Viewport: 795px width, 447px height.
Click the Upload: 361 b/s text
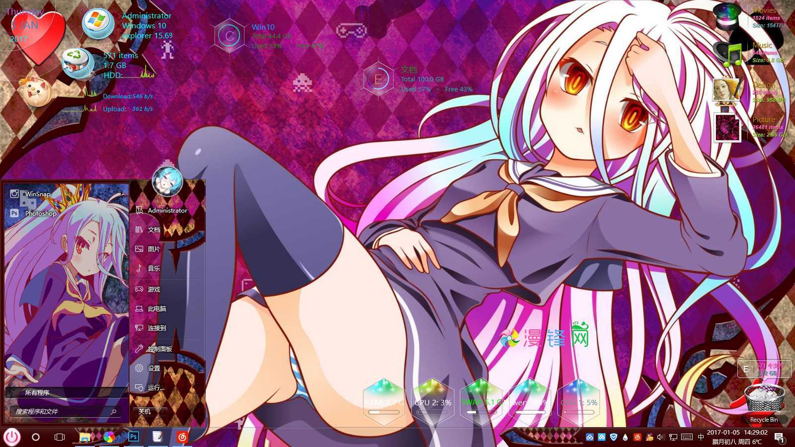[128, 109]
